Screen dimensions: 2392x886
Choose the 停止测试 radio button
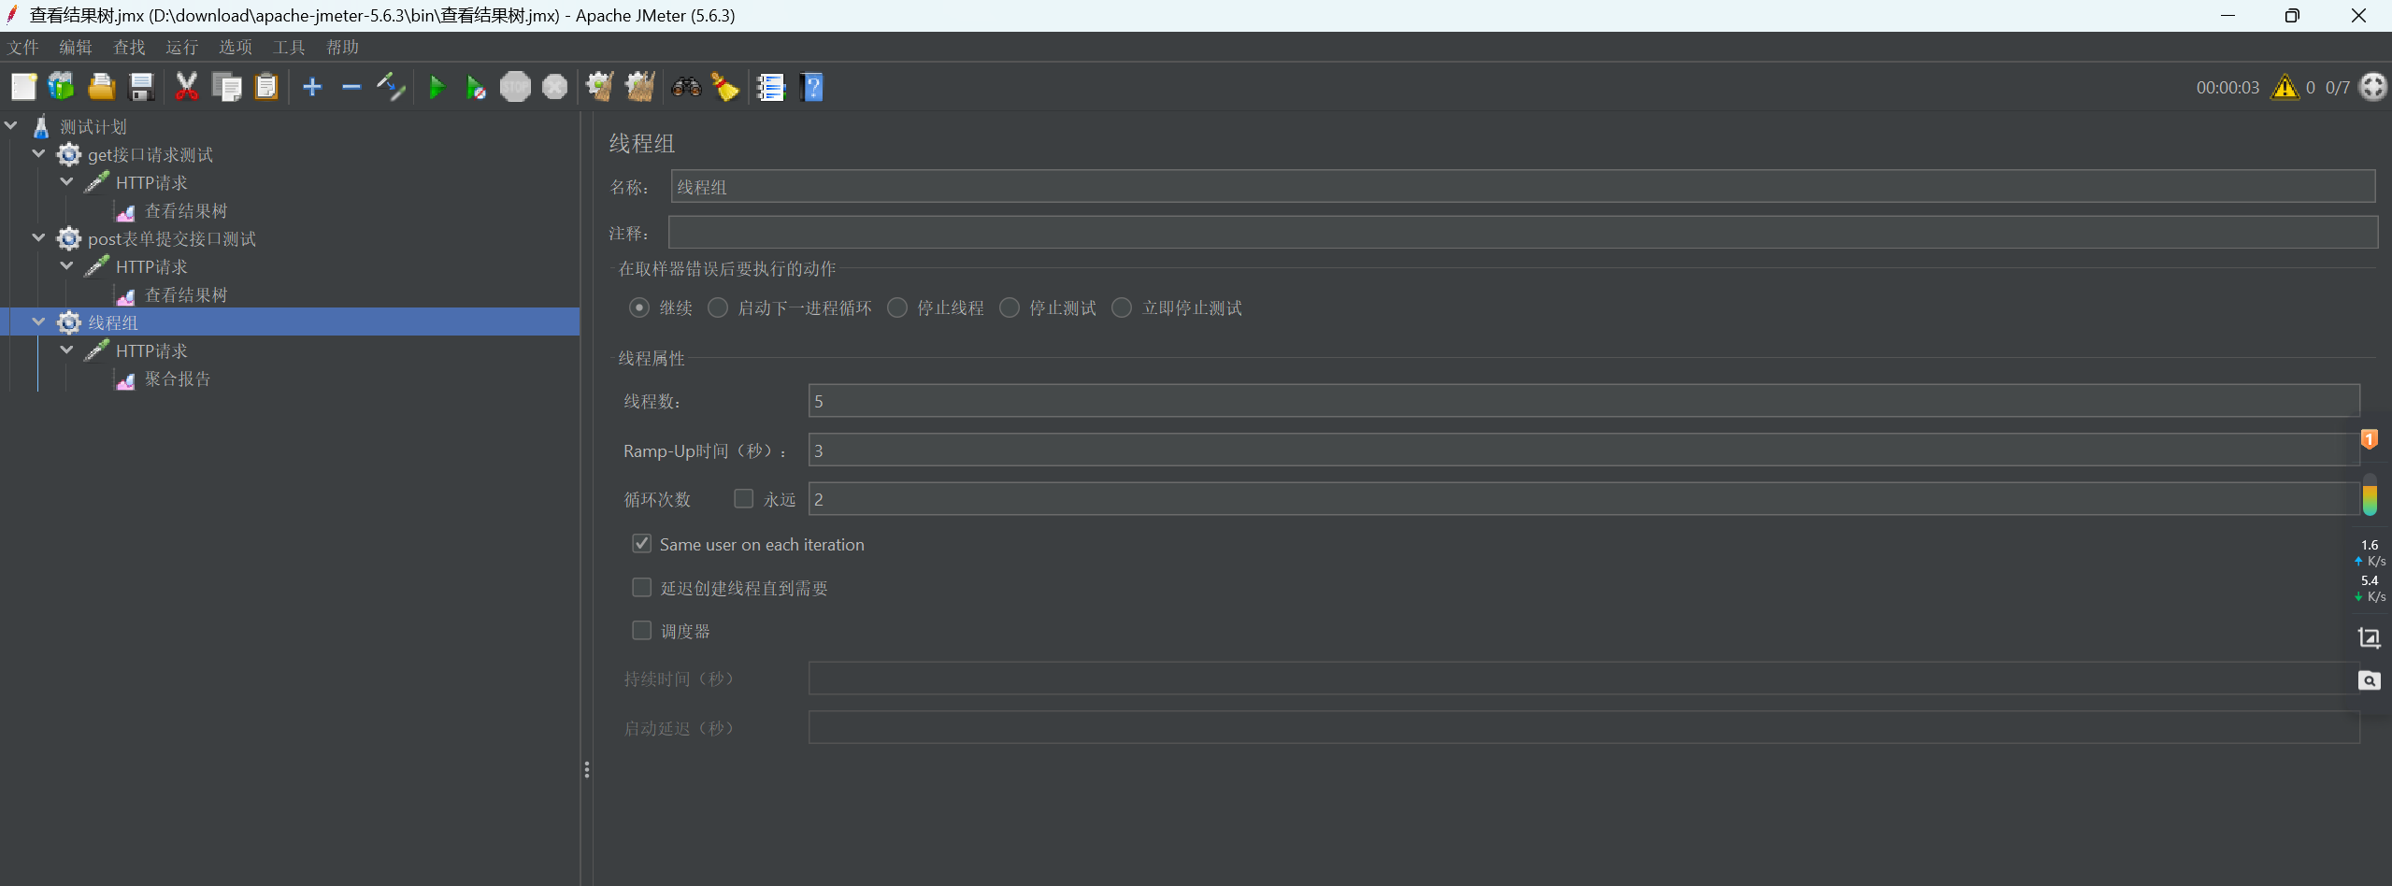coord(1010,307)
